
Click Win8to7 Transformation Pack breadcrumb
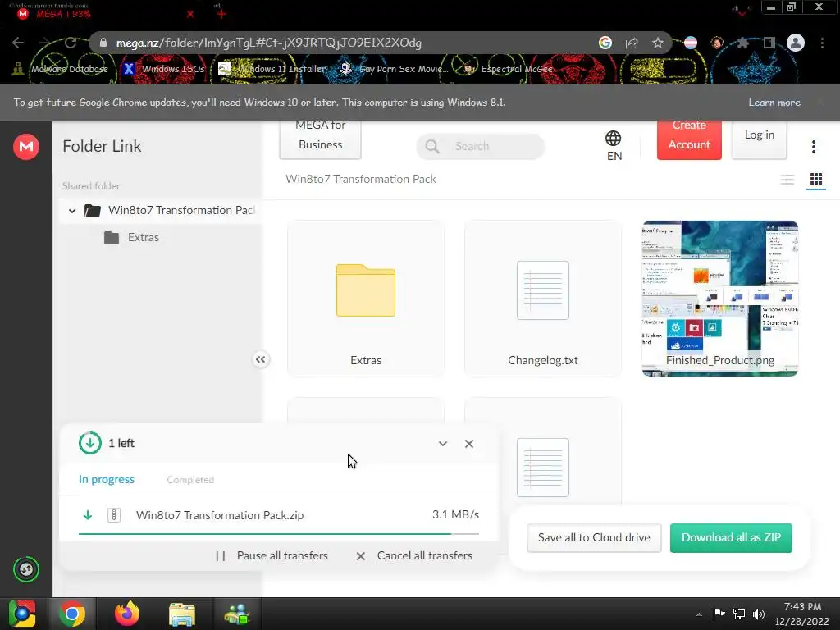361,180
